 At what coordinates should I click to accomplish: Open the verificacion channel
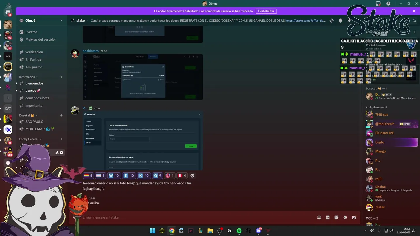click(x=42, y=52)
